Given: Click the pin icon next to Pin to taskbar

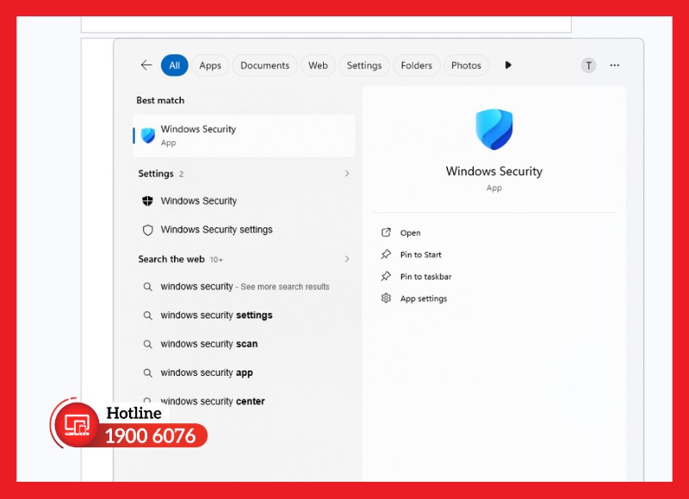Looking at the screenshot, I should 386,276.
